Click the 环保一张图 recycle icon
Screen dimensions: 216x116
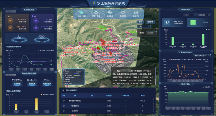pos(96,12)
